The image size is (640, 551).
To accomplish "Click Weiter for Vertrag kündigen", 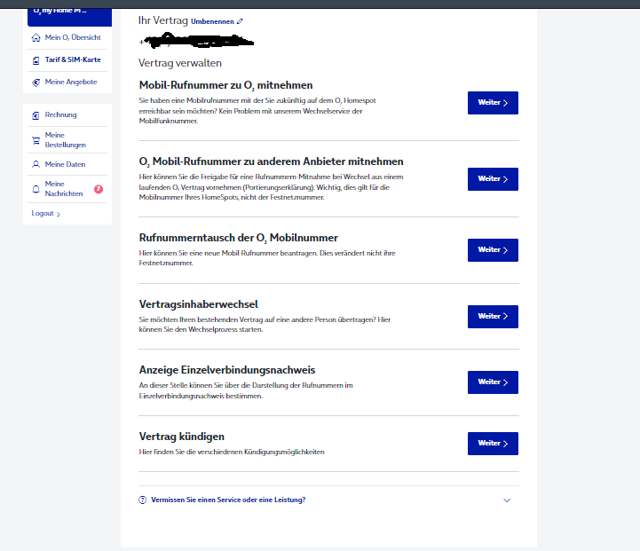I will 493,444.
